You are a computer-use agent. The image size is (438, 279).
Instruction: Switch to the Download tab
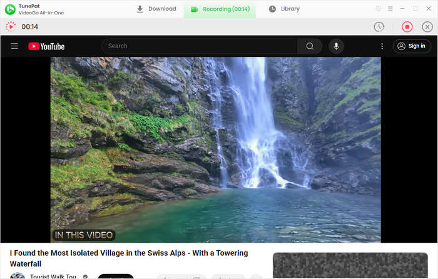coord(156,9)
